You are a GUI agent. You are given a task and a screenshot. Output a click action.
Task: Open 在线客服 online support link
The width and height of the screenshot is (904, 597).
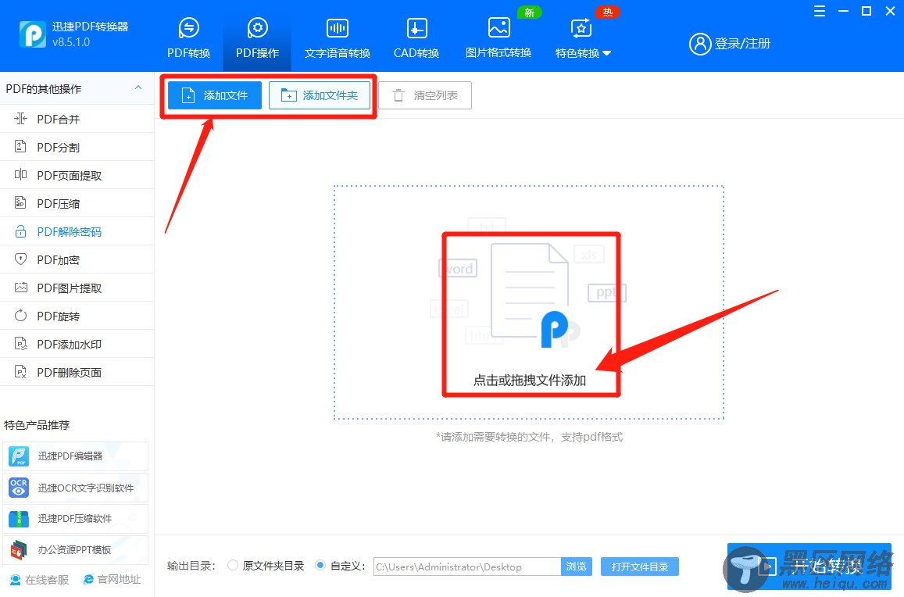point(40,580)
